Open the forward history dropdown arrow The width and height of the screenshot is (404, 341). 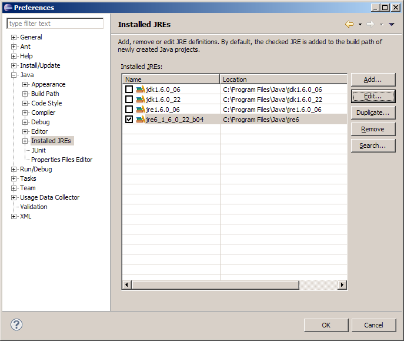click(381, 25)
